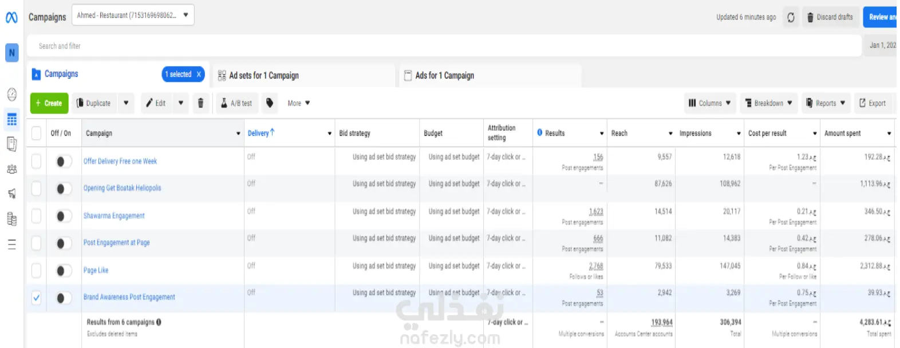Screen dimensions: 900x348
Task: Open the Billing stacked coins icon
Action: pyautogui.click(x=11, y=219)
